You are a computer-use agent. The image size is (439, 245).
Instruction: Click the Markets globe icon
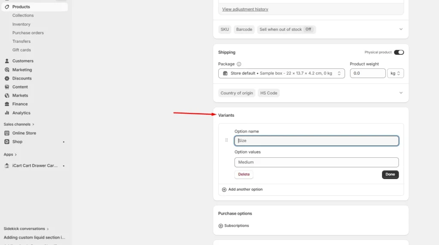point(7,95)
